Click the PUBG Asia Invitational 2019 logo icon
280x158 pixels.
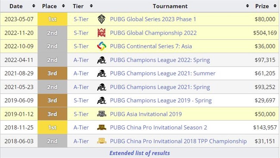tap(102, 114)
